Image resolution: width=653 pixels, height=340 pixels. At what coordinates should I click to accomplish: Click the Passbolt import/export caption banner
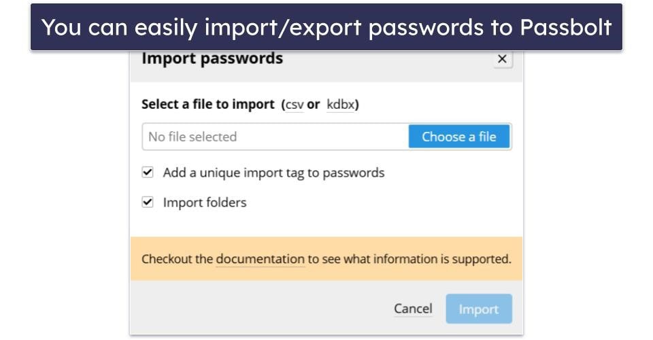pyautogui.click(x=326, y=27)
